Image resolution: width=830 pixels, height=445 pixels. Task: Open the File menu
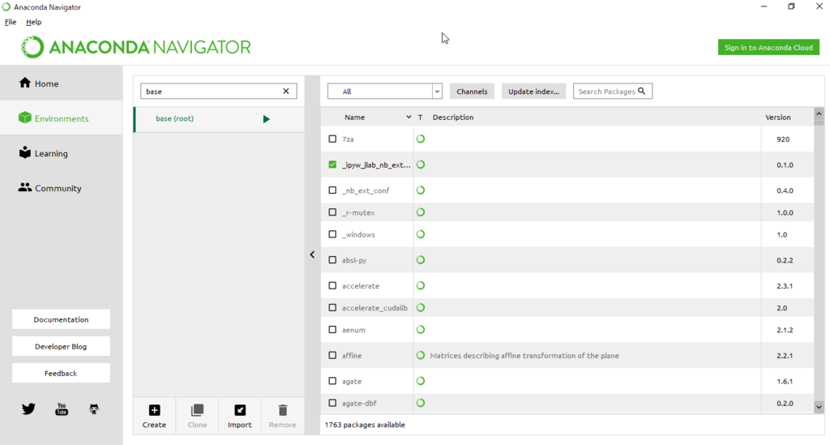(11, 22)
